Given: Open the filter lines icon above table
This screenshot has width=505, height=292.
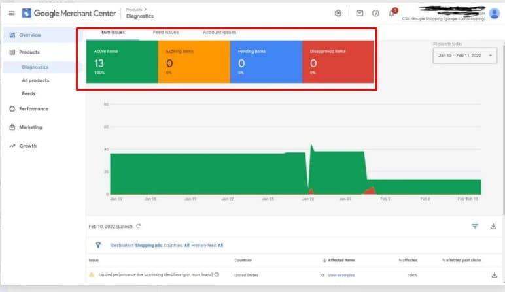Looking at the screenshot, I should coord(475,227).
